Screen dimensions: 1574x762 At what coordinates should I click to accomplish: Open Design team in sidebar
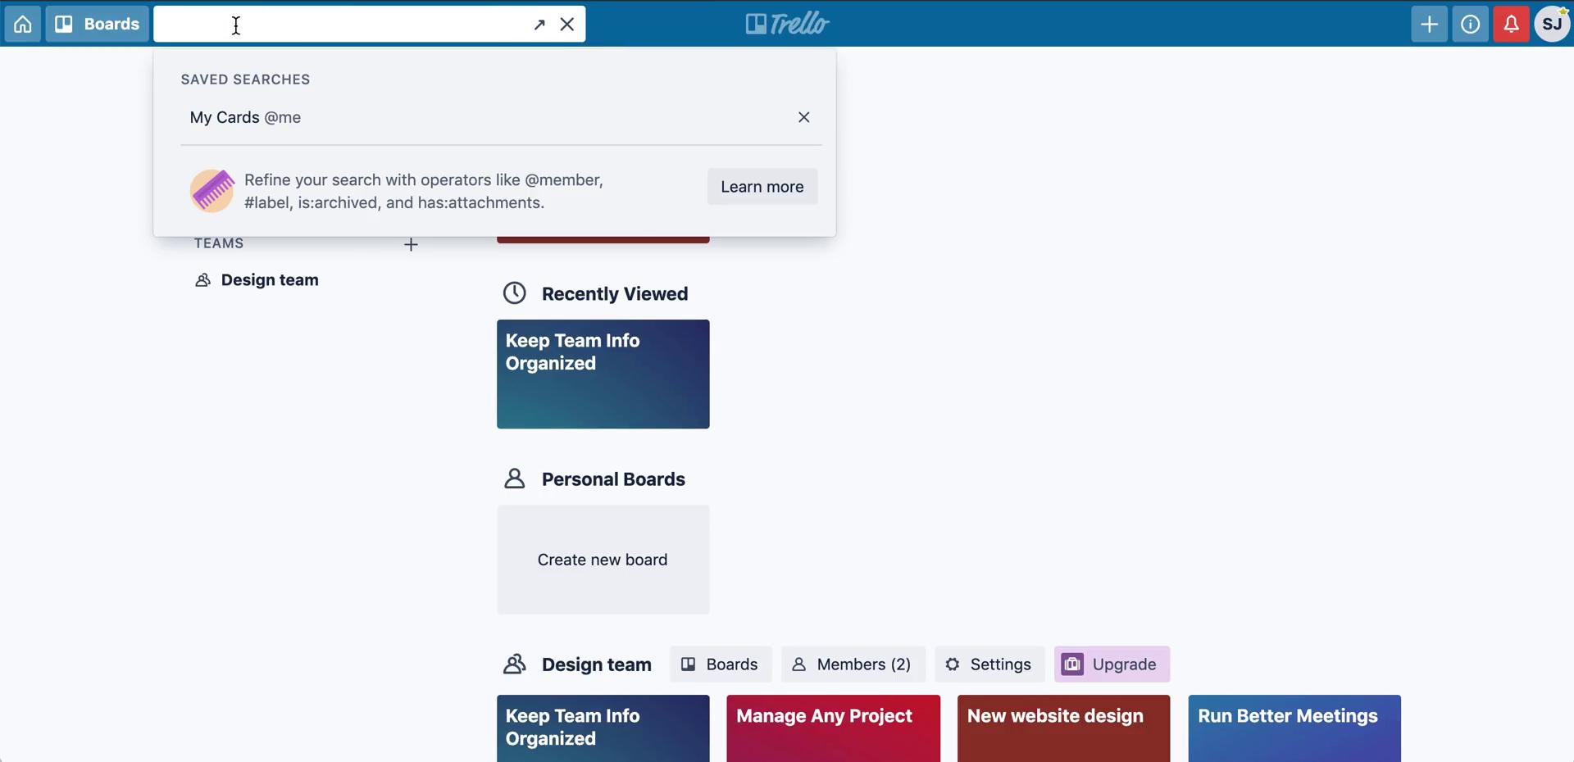click(x=269, y=280)
